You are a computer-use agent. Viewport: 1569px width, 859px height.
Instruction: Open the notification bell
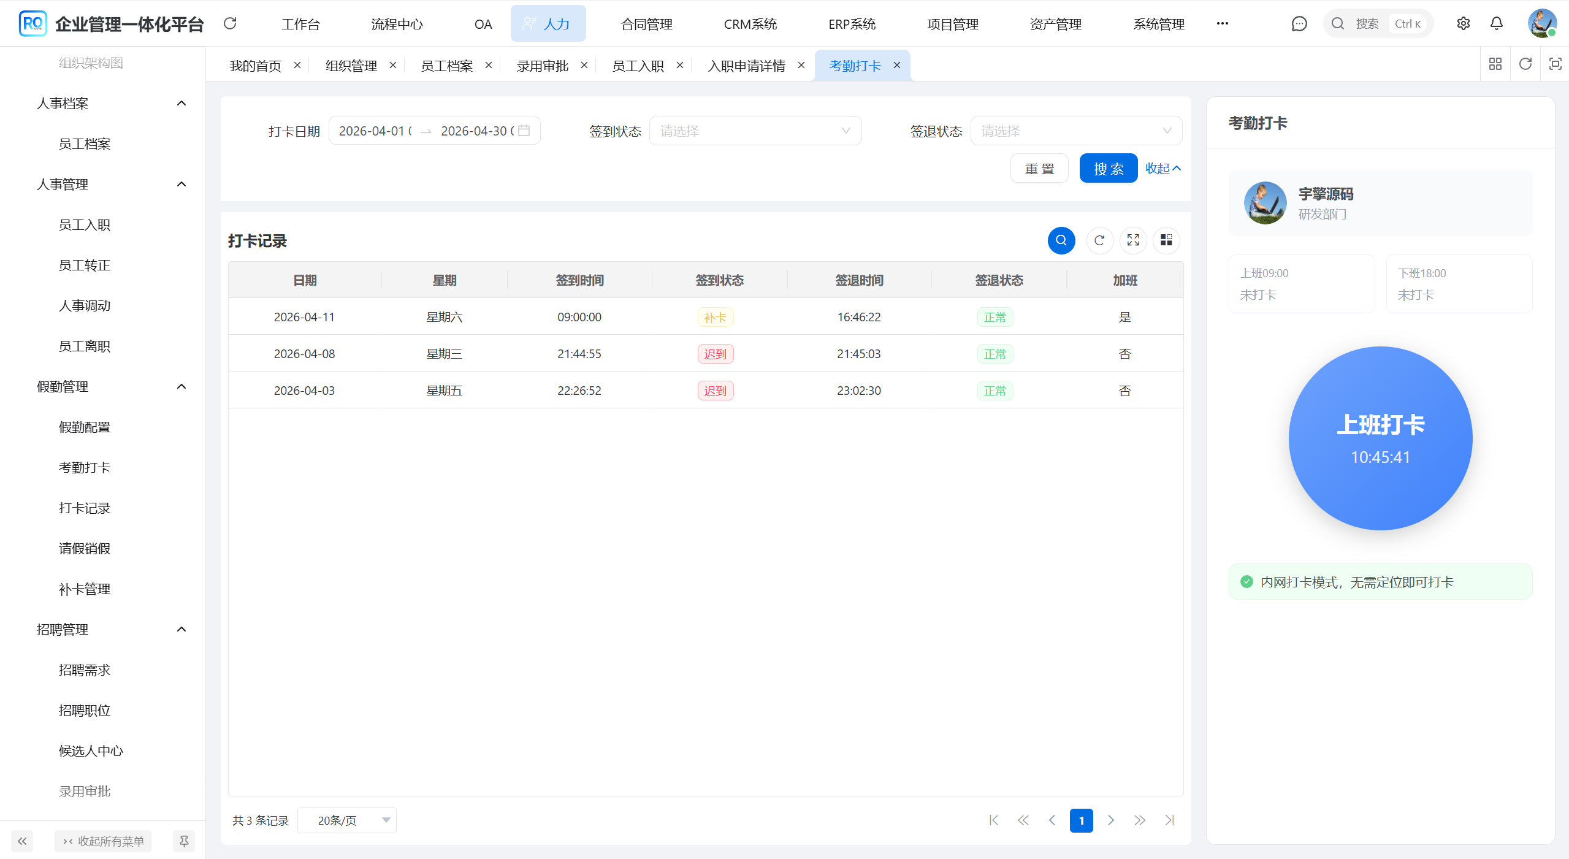(1496, 24)
